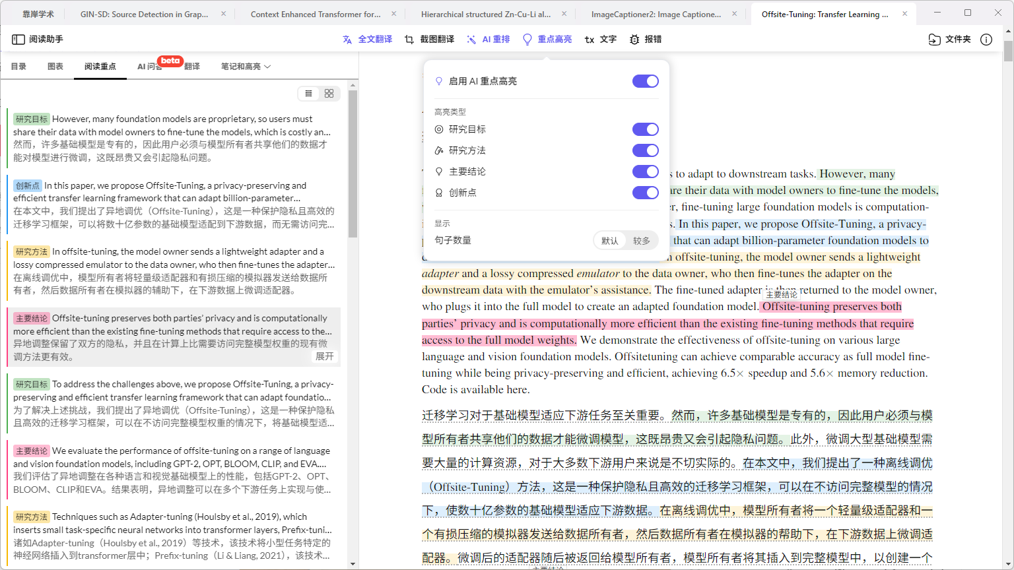The height and width of the screenshot is (570, 1014).
Task: Switch to Hierarchical structured Zn-Cu-Li tab
Action: click(x=486, y=14)
